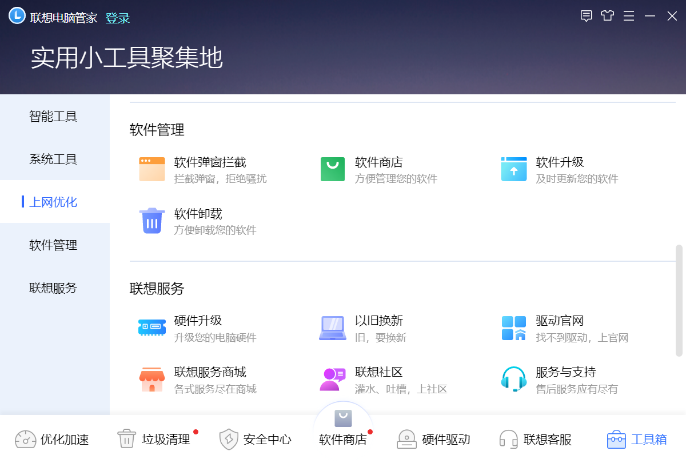Viewport: 686px width, 463px height.
Task: Launch 软件升级 tool title
Action: (x=560, y=162)
